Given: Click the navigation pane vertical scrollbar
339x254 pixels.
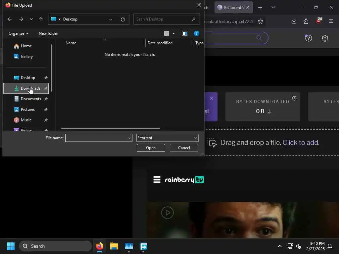Looking at the screenshot, I should pyautogui.click(x=52, y=68).
